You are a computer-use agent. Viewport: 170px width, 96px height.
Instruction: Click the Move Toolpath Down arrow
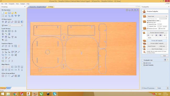tap(167, 60)
